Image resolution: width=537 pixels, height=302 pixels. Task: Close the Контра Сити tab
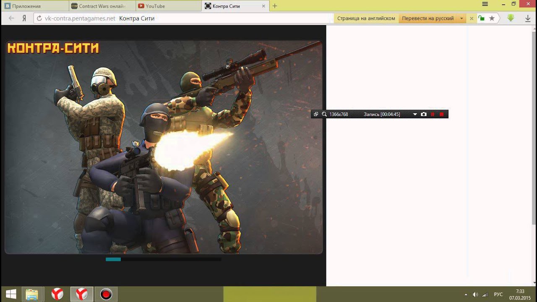click(263, 6)
